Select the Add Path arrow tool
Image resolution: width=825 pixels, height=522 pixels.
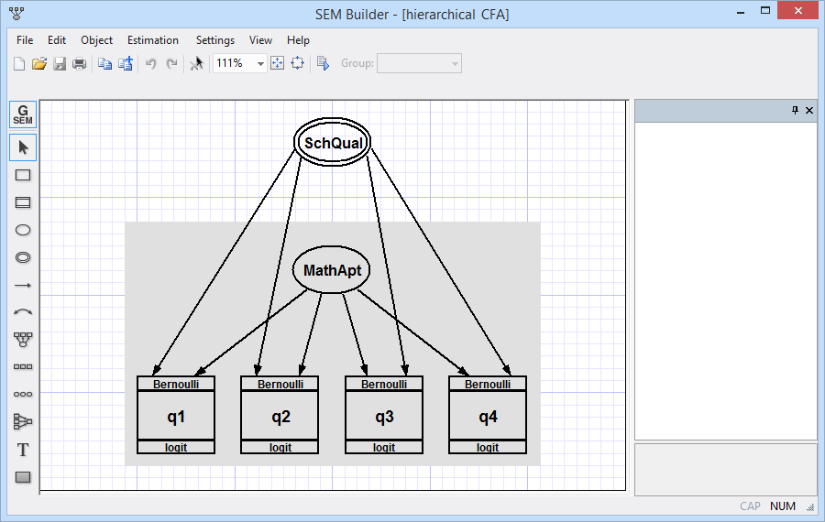point(23,285)
